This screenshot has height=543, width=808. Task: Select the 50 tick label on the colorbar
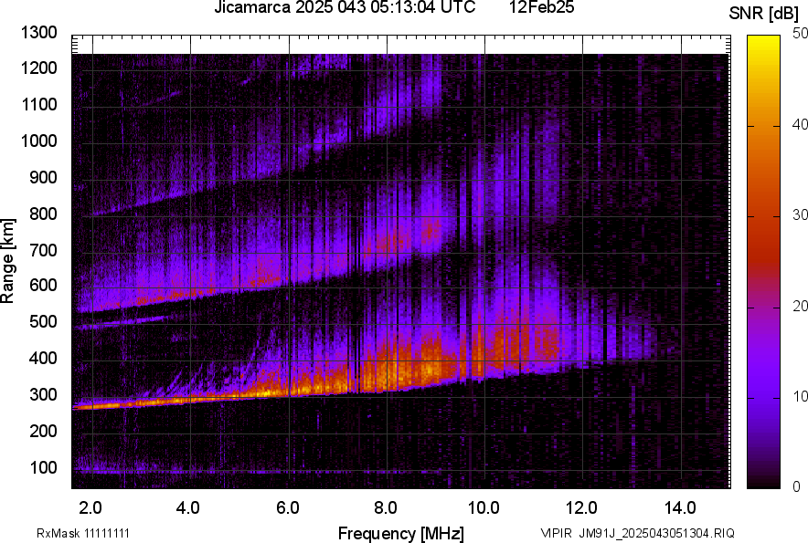pyautogui.click(x=801, y=33)
